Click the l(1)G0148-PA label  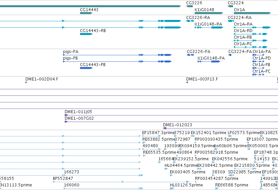click(211, 58)
